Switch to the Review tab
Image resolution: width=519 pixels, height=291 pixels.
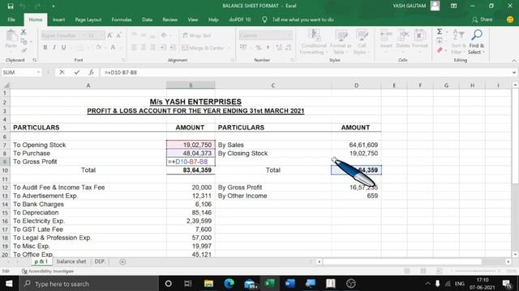pyautogui.click(x=169, y=19)
